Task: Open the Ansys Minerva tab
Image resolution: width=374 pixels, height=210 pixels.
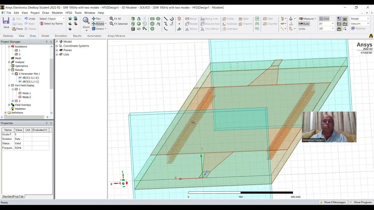Action: tap(116, 36)
